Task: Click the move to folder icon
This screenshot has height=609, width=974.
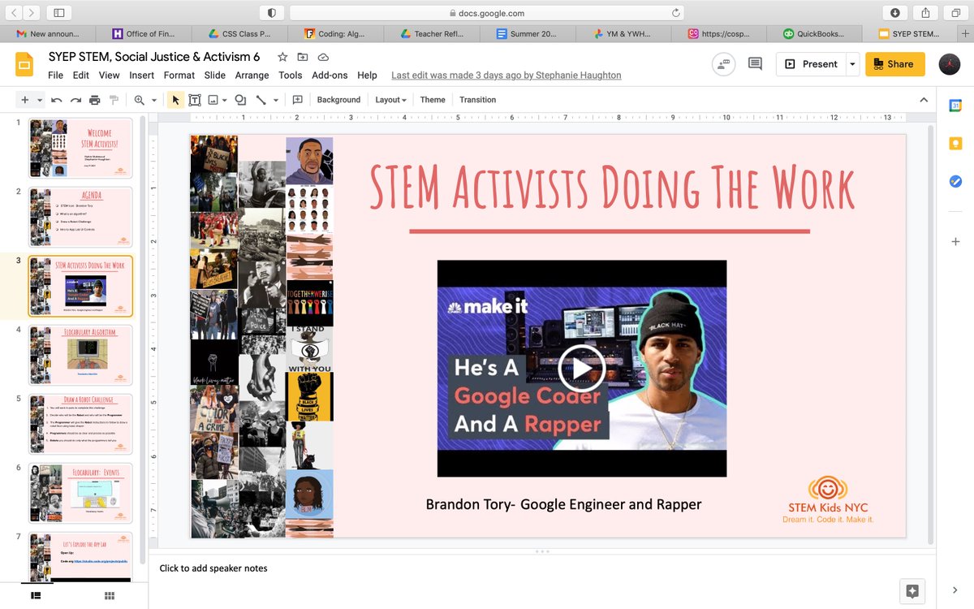Action: [303, 57]
